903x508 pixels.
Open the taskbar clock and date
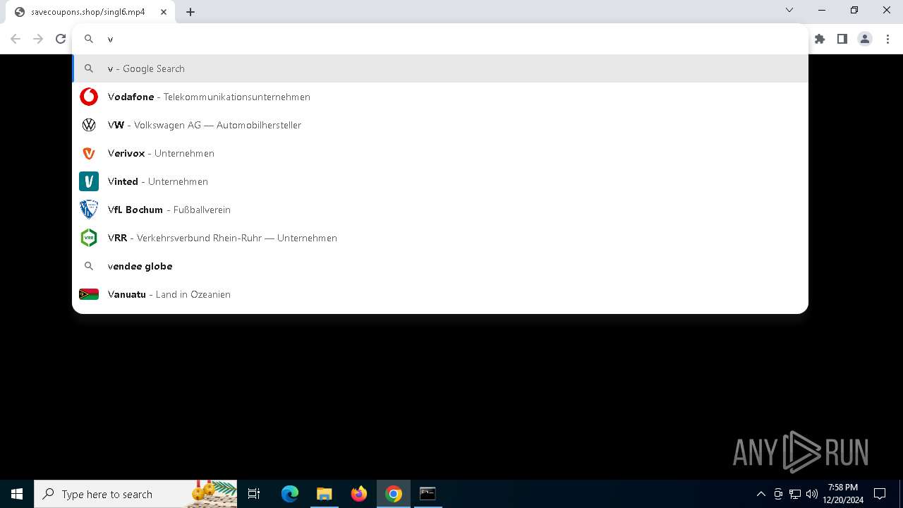[x=843, y=494]
